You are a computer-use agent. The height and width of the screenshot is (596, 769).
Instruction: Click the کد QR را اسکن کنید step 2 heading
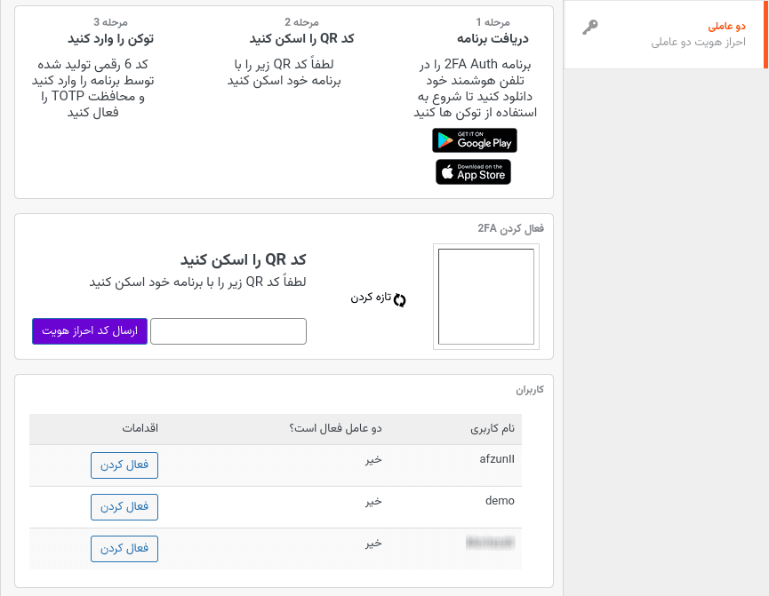point(301,39)
